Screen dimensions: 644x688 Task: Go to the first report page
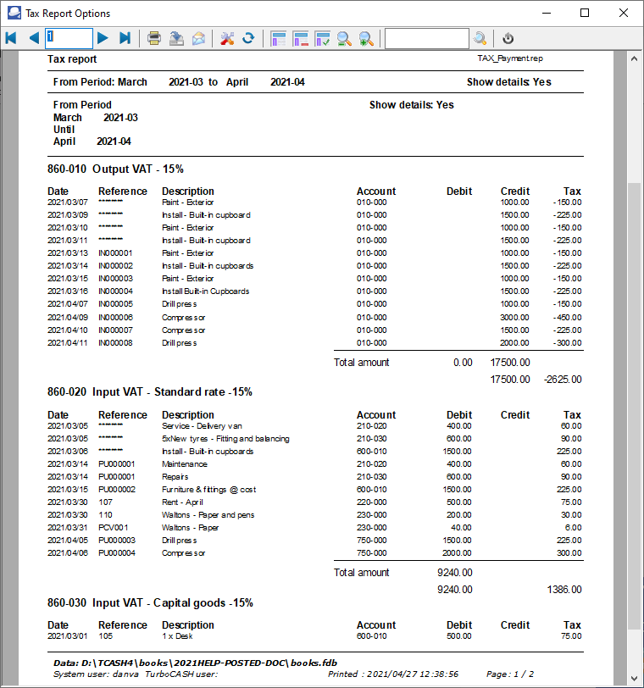pyautogui.click(x=11, y=38)
